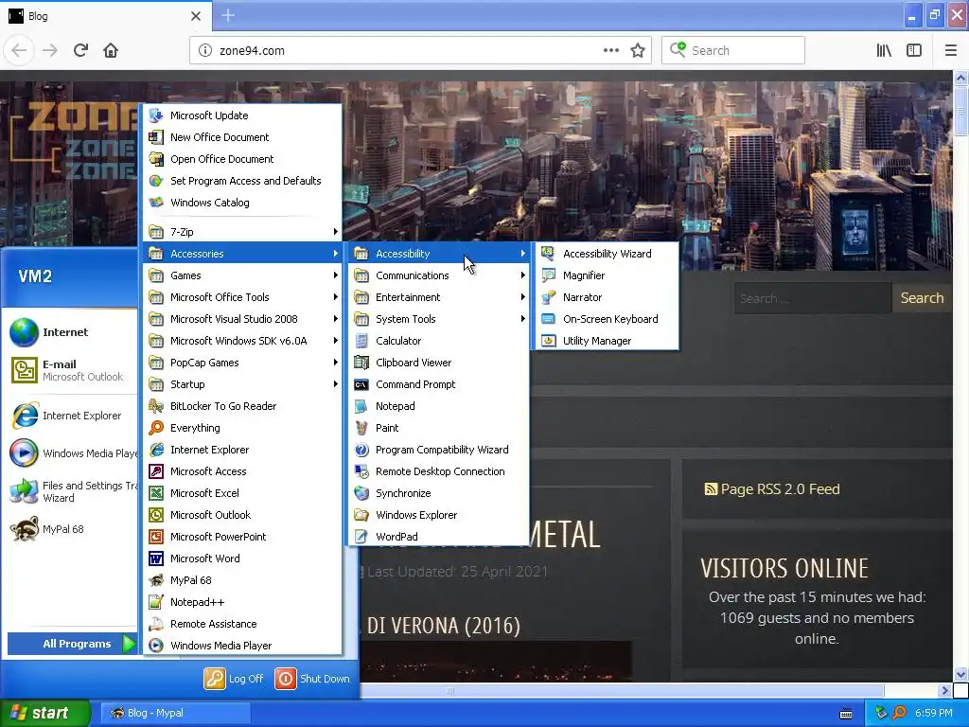Click the browser toolbar Search field

click(733, 50)
